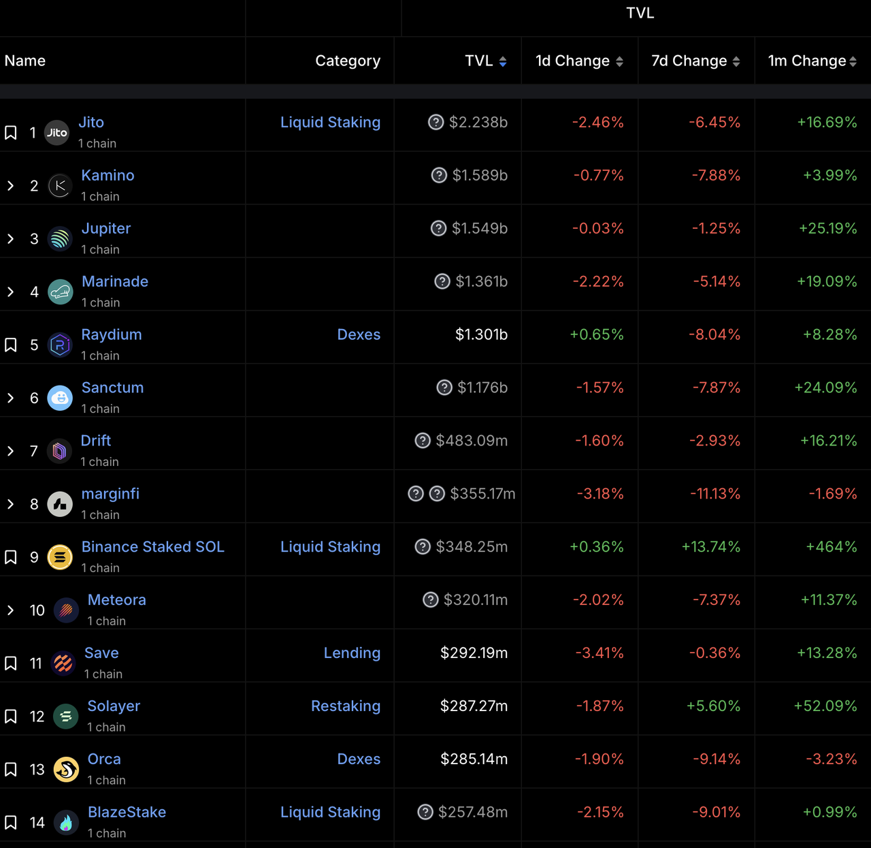871x848 pixels.
Task: Sort by 1m Change column arrows
Action: (x=853, y=61)
